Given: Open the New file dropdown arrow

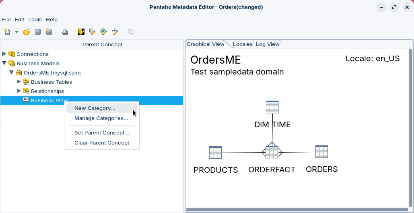Looking at the screenshot, I should (16, 32).
